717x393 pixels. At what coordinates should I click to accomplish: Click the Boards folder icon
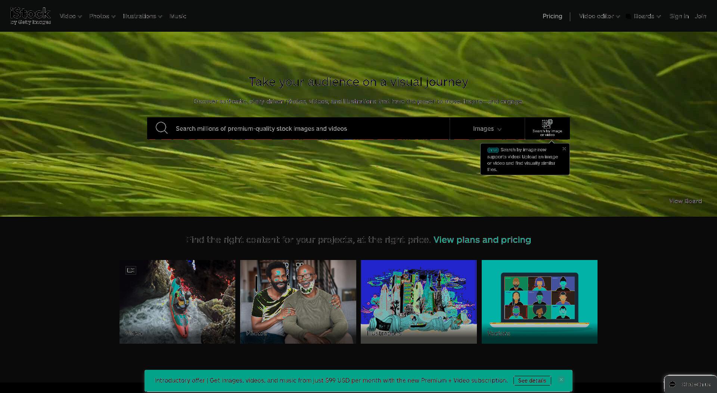click(x=628, y=16)
